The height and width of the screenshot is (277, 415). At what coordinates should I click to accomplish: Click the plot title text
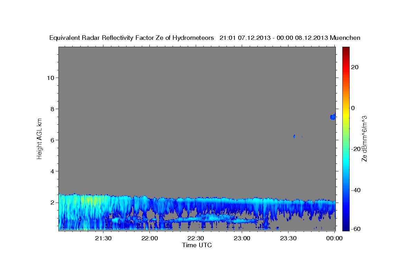pyautogui.click(x=205, y=38)
